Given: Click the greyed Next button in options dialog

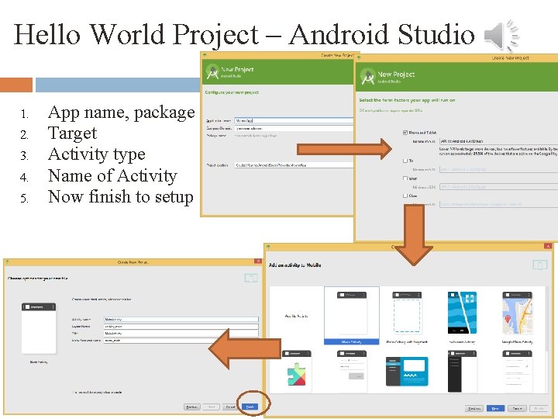Looking at the screenshot, I should (212, 407).
